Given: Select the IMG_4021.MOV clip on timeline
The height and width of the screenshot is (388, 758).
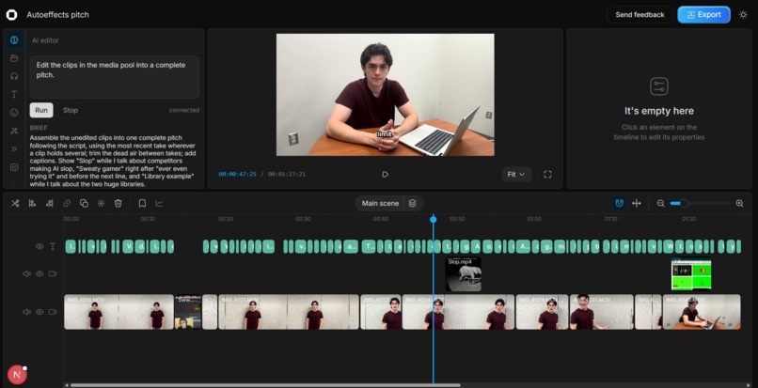Looking at the screenshot, I should (x=289, y=312).
